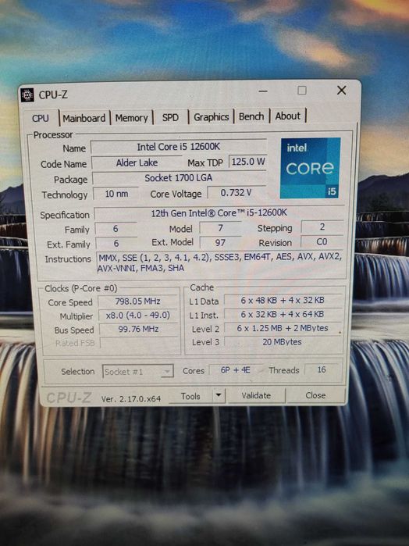Viewport: 409px width, 546px height.
Task: Click the Core Voltage value 0.732 V
Action: coord(236,193)
